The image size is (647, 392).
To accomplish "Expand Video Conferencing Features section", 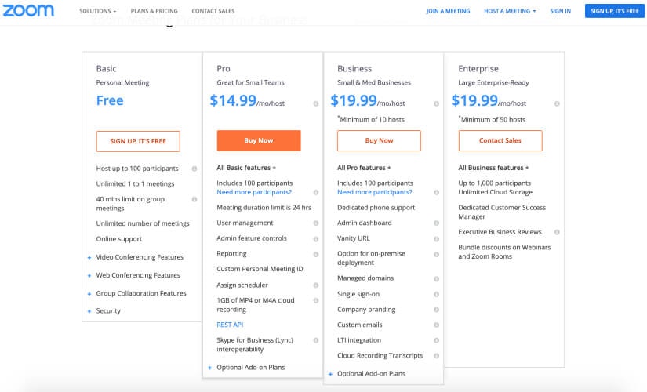I will (x=139, y=257).
